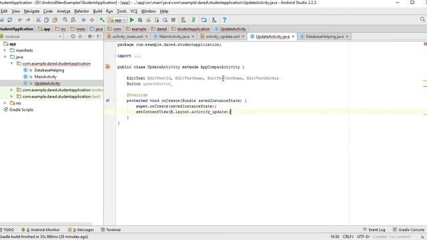
Task: Open the VCS menu
Action: coord(133,11)
